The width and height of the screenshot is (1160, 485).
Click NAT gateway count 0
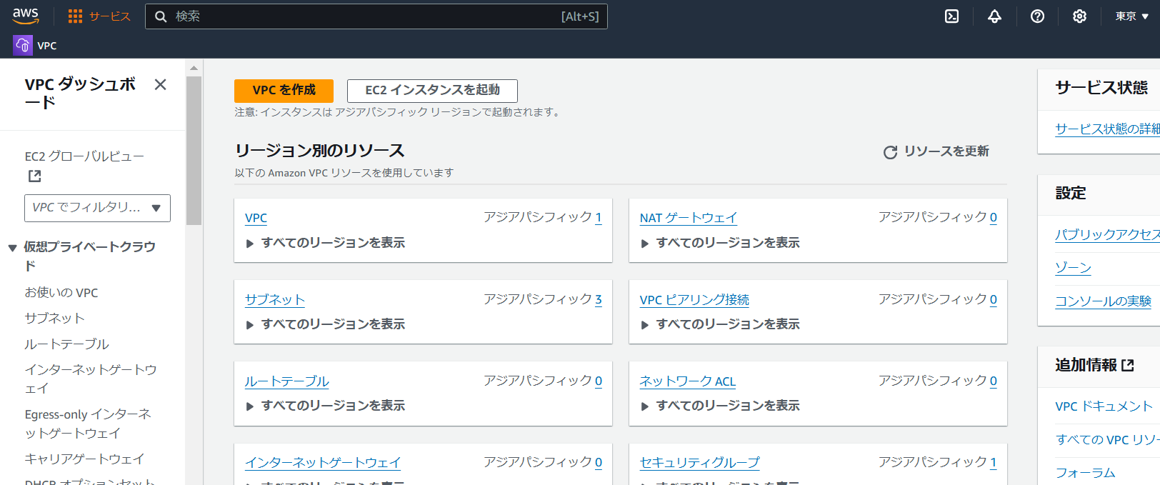(994, 217)
